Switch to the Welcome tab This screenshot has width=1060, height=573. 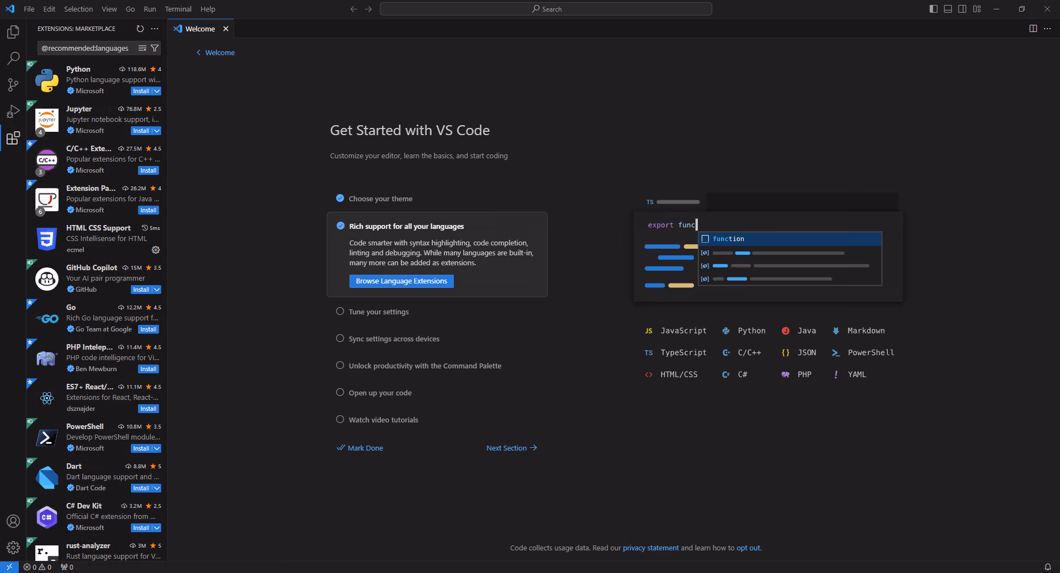200,29
